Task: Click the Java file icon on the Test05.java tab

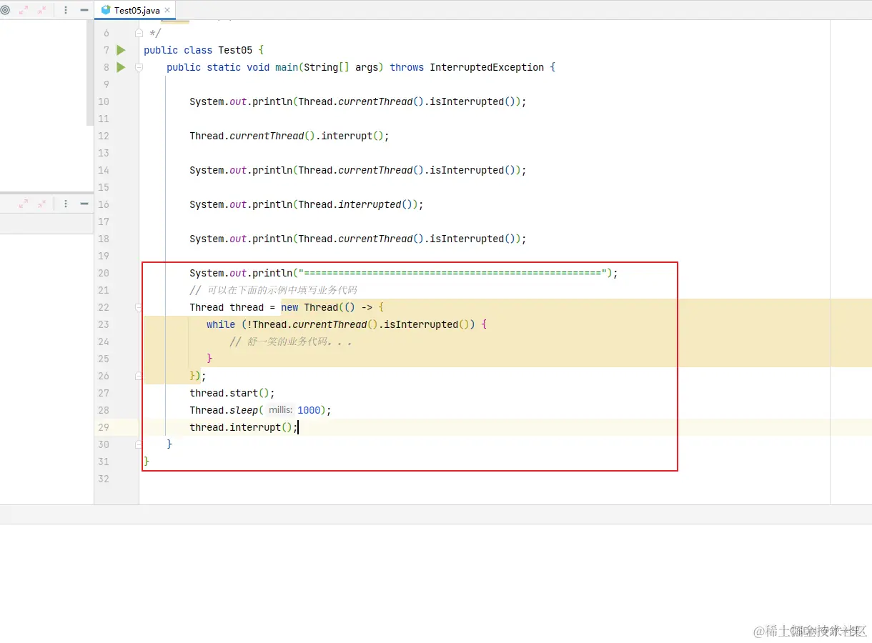Action: [106, 10]
